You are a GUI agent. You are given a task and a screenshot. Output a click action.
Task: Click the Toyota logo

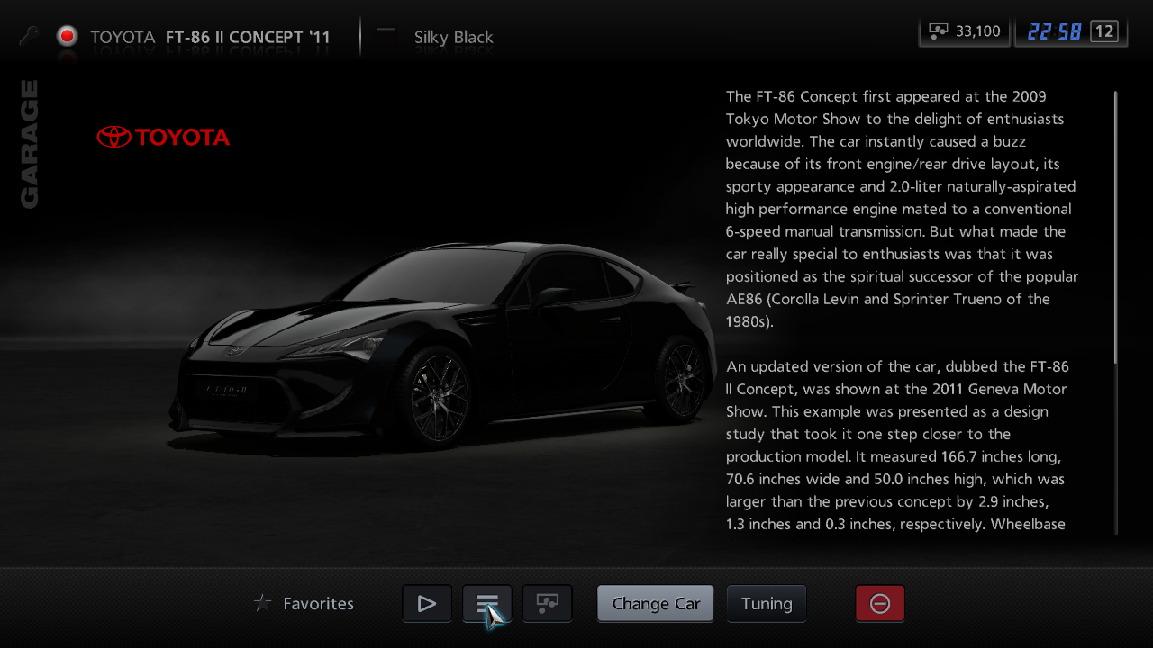point(163,137)
